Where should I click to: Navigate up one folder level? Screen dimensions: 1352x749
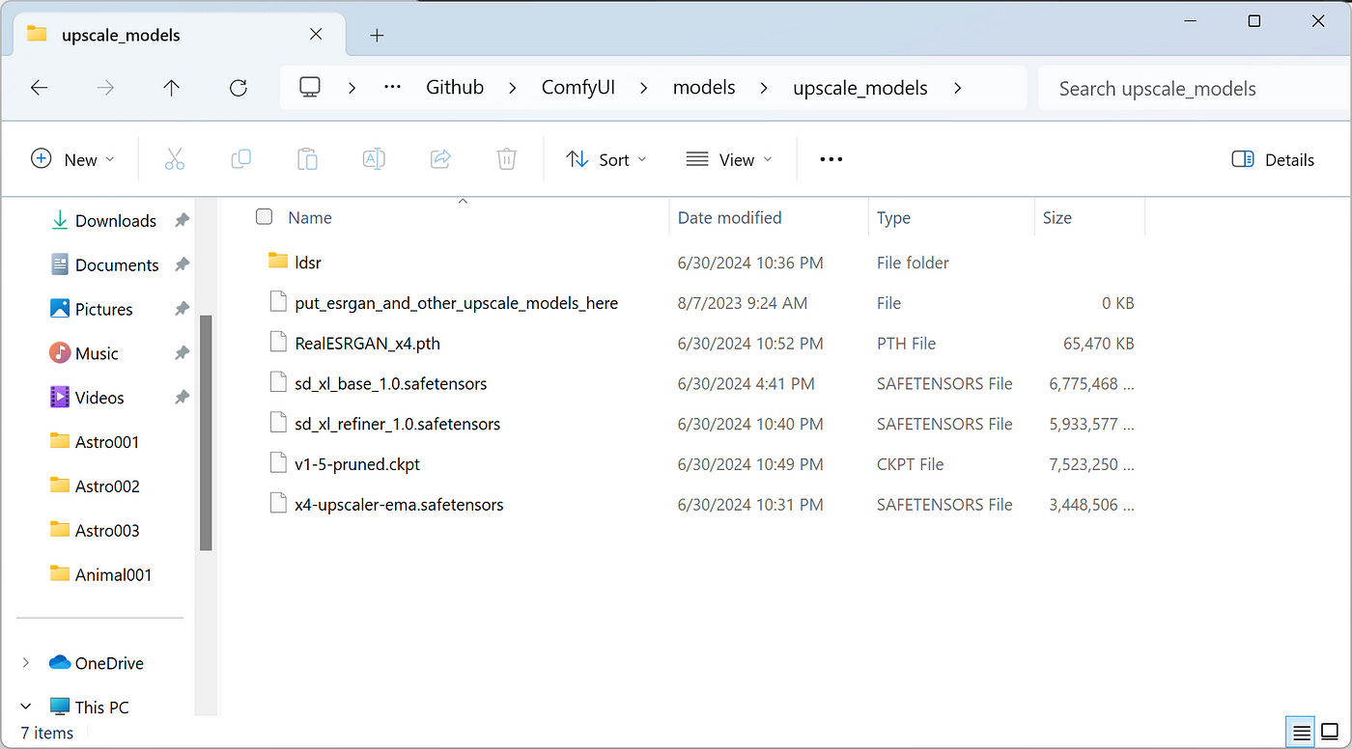point(171,88)
